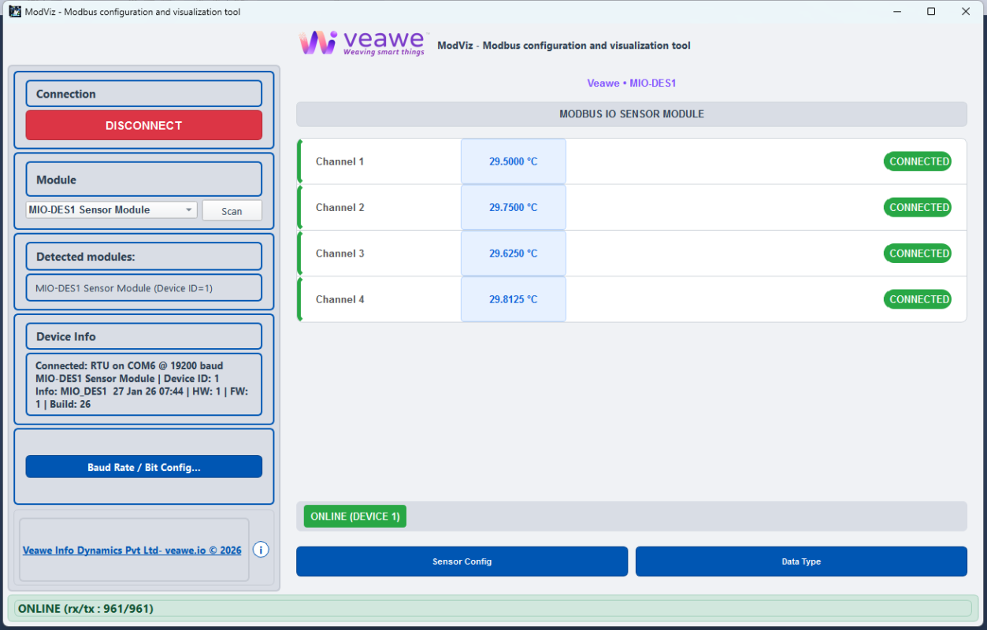Toggle Channel 1 CONNECTED badge

tap(917, 161)
